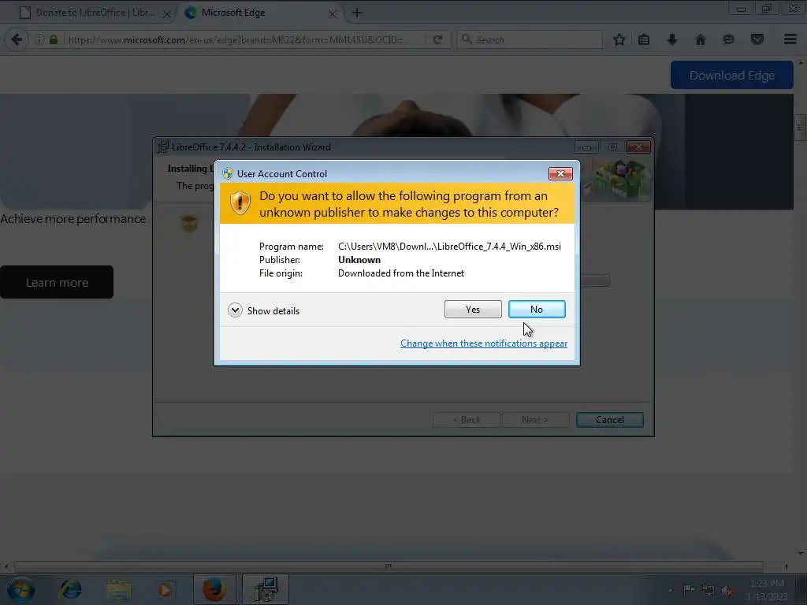This screenshot has width=807, height=605.
Task: Go to Firefox home page icon
Action: click(x=700, y=39)
